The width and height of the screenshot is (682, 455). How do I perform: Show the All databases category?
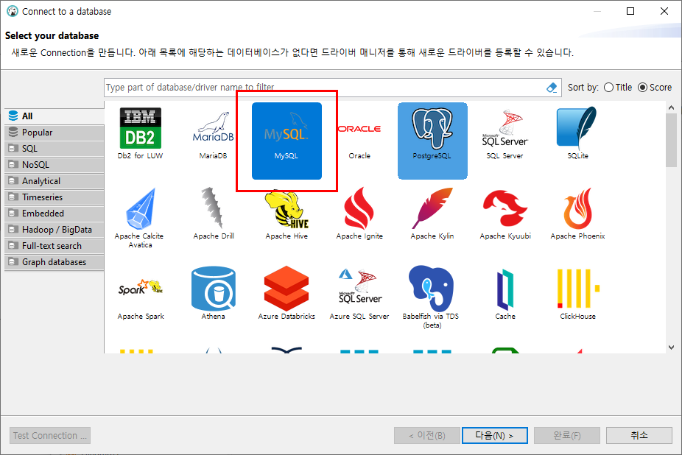coord(55,116)
